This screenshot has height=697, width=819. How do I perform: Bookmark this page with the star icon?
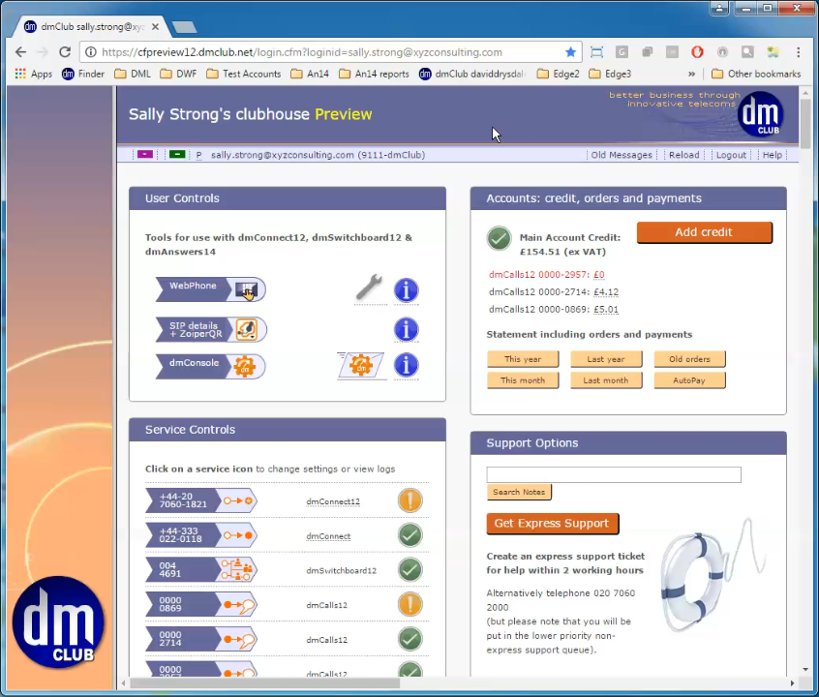point(570,51)
